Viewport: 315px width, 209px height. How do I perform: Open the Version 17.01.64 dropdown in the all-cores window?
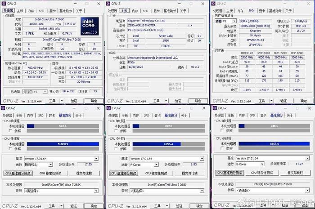pyautogui.click(x=96, y=159)
